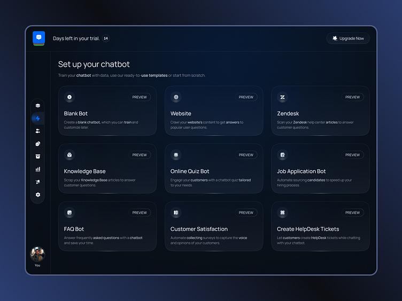Preview the Customer Satisfaction template
The height and width of the screenshot is (301, 402).
click(246, 212)
